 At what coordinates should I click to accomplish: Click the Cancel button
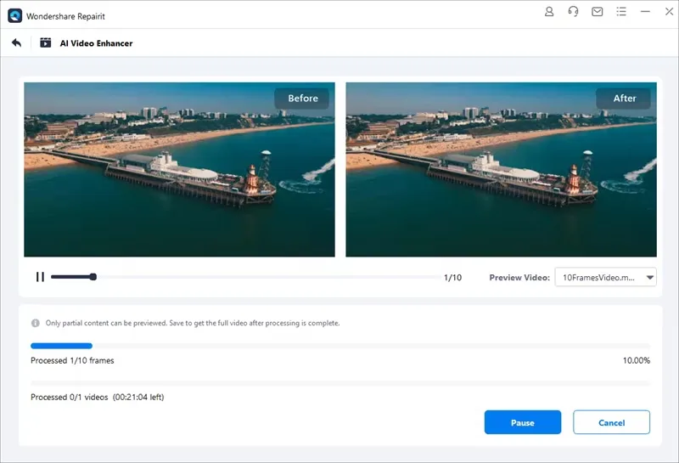tap(611, 422)
